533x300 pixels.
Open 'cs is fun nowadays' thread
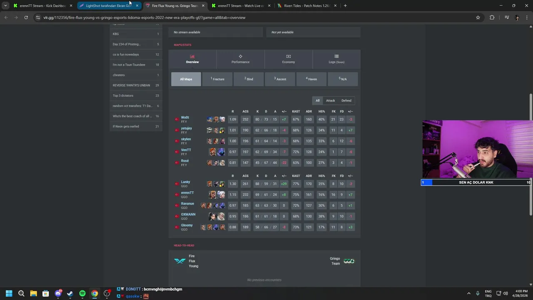136,55
